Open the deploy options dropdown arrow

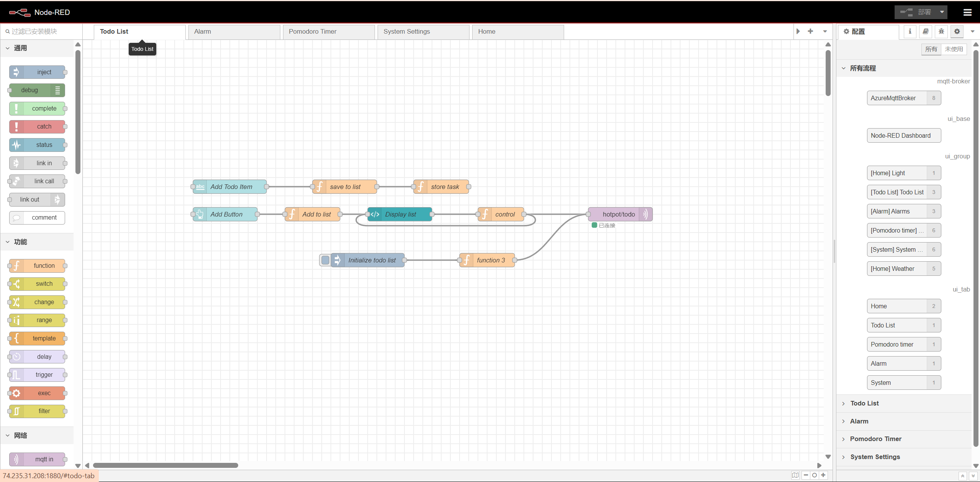click(942, 12)
